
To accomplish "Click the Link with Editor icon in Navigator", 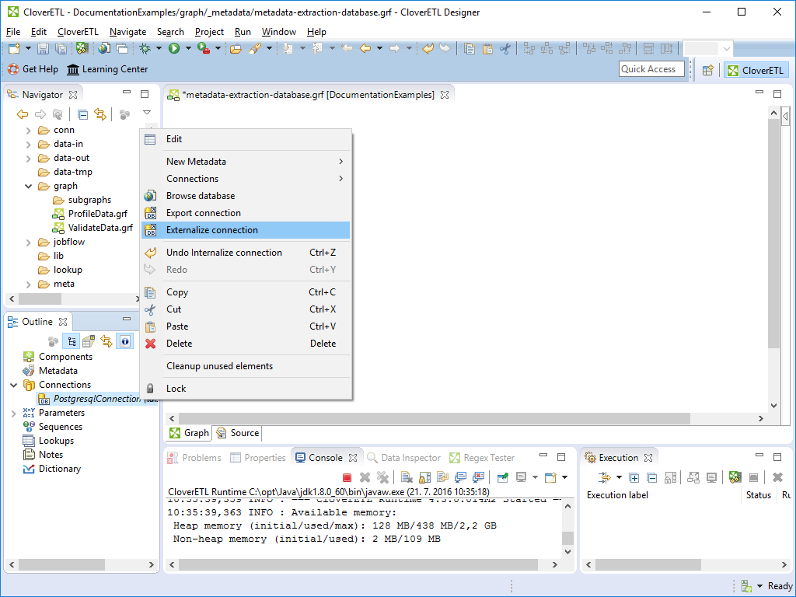I will click(100, 114).
